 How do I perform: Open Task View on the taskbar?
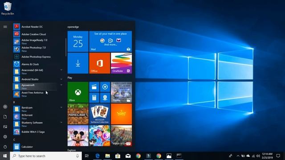[87, 156]
